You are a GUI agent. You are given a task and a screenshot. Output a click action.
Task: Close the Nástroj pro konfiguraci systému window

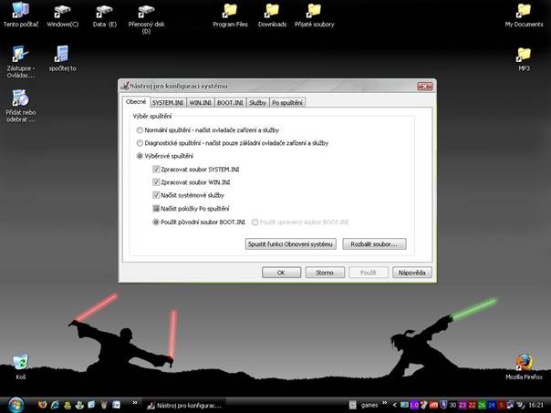point(425,86)
